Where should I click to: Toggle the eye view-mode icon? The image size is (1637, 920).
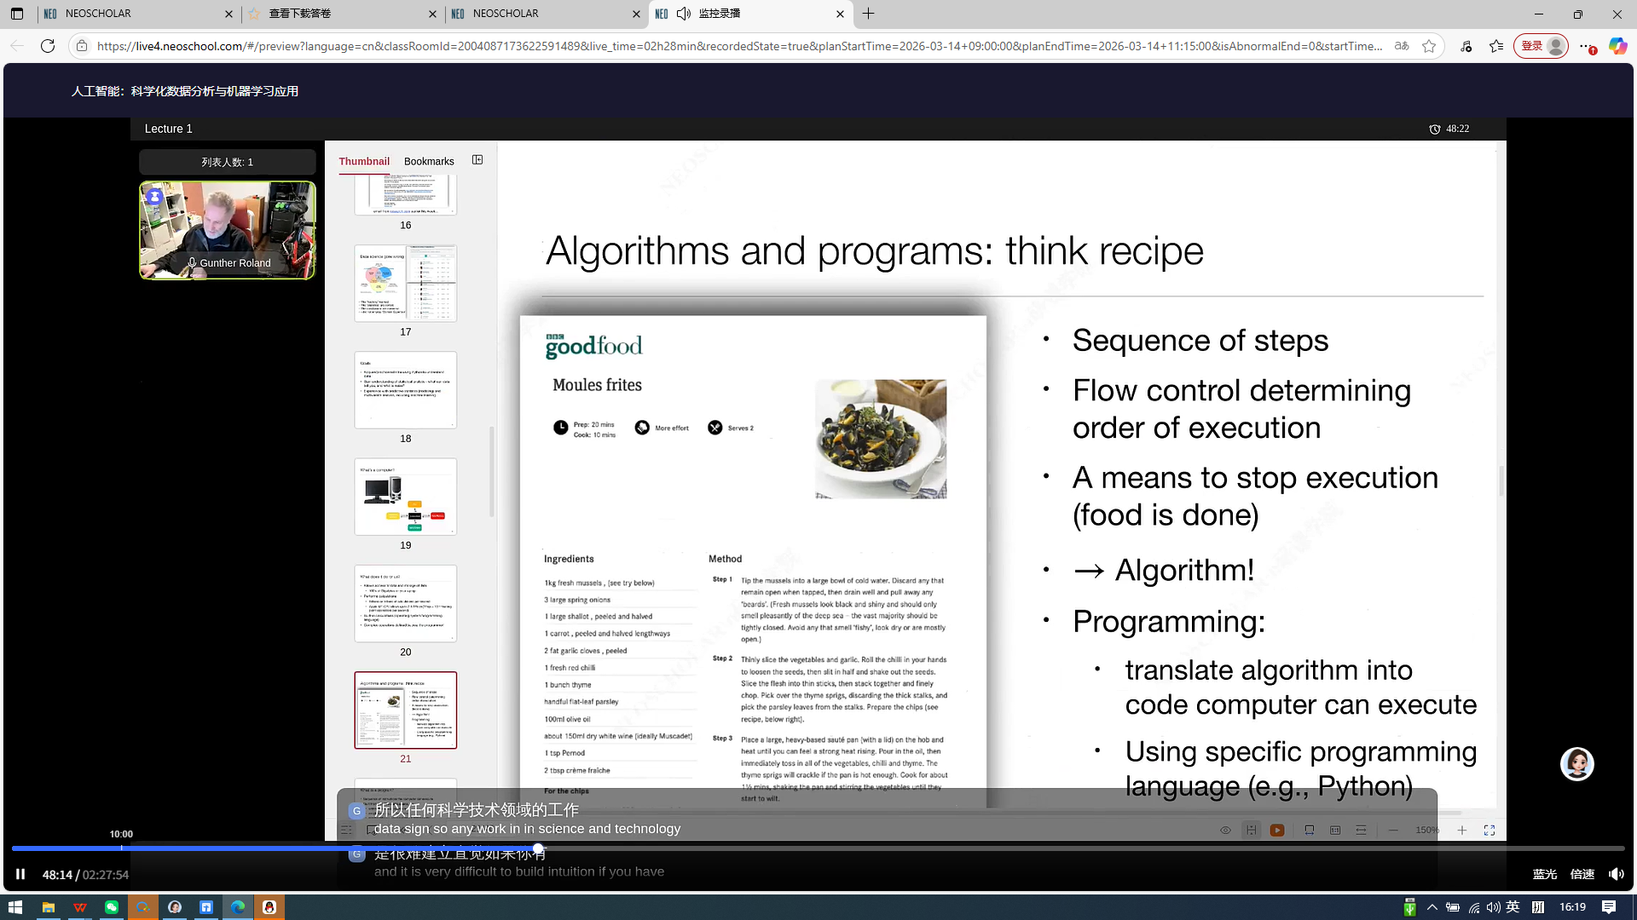[x=1225, y=830]
